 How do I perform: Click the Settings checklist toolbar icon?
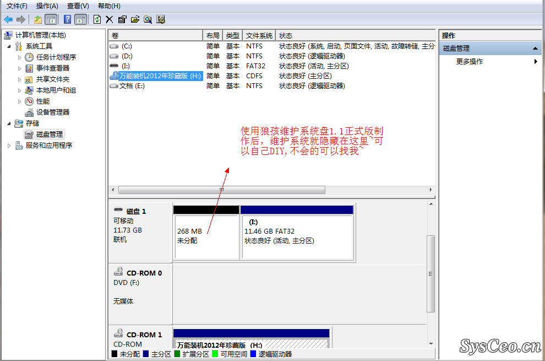coord(161,19)
